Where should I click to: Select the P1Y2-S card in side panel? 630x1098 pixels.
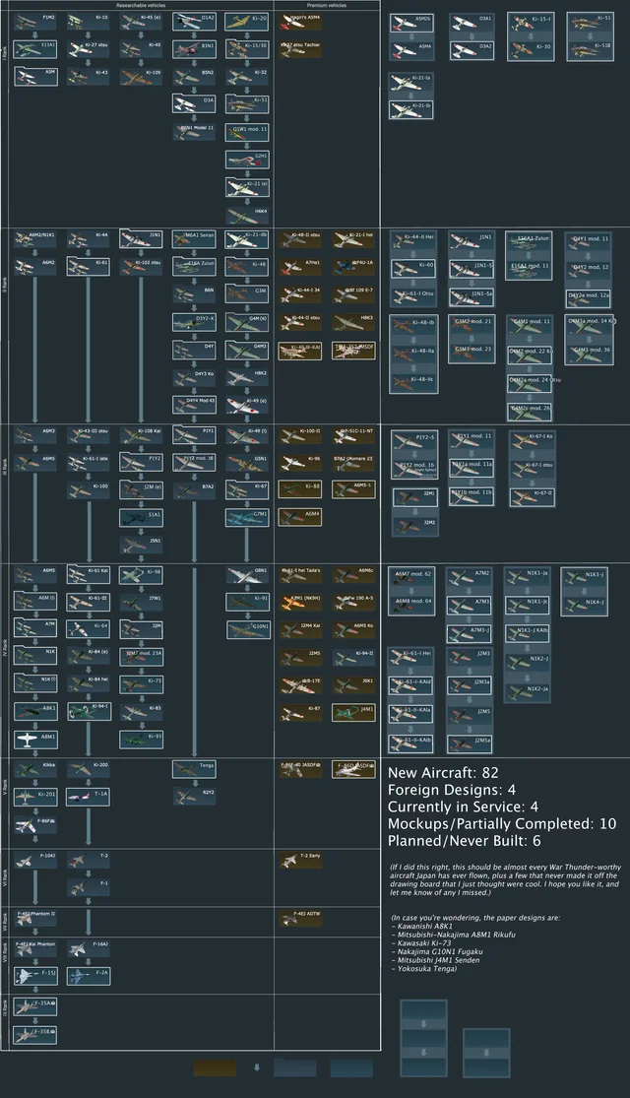click(414, 441)
